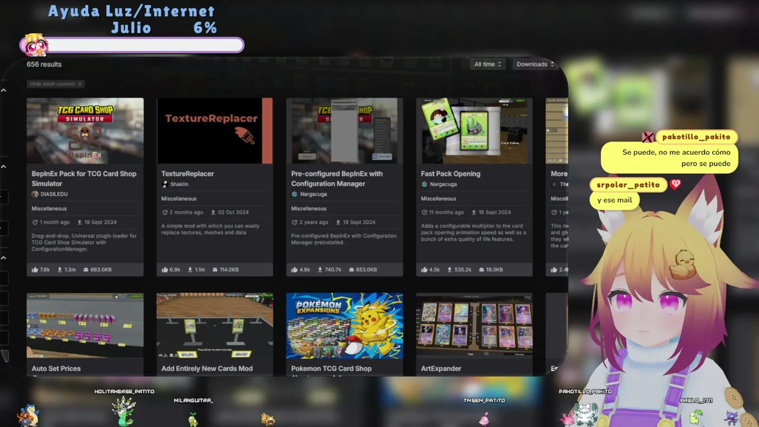
Task: Open the TextureReplacer mod title link
Action: (x=187, y=174)
